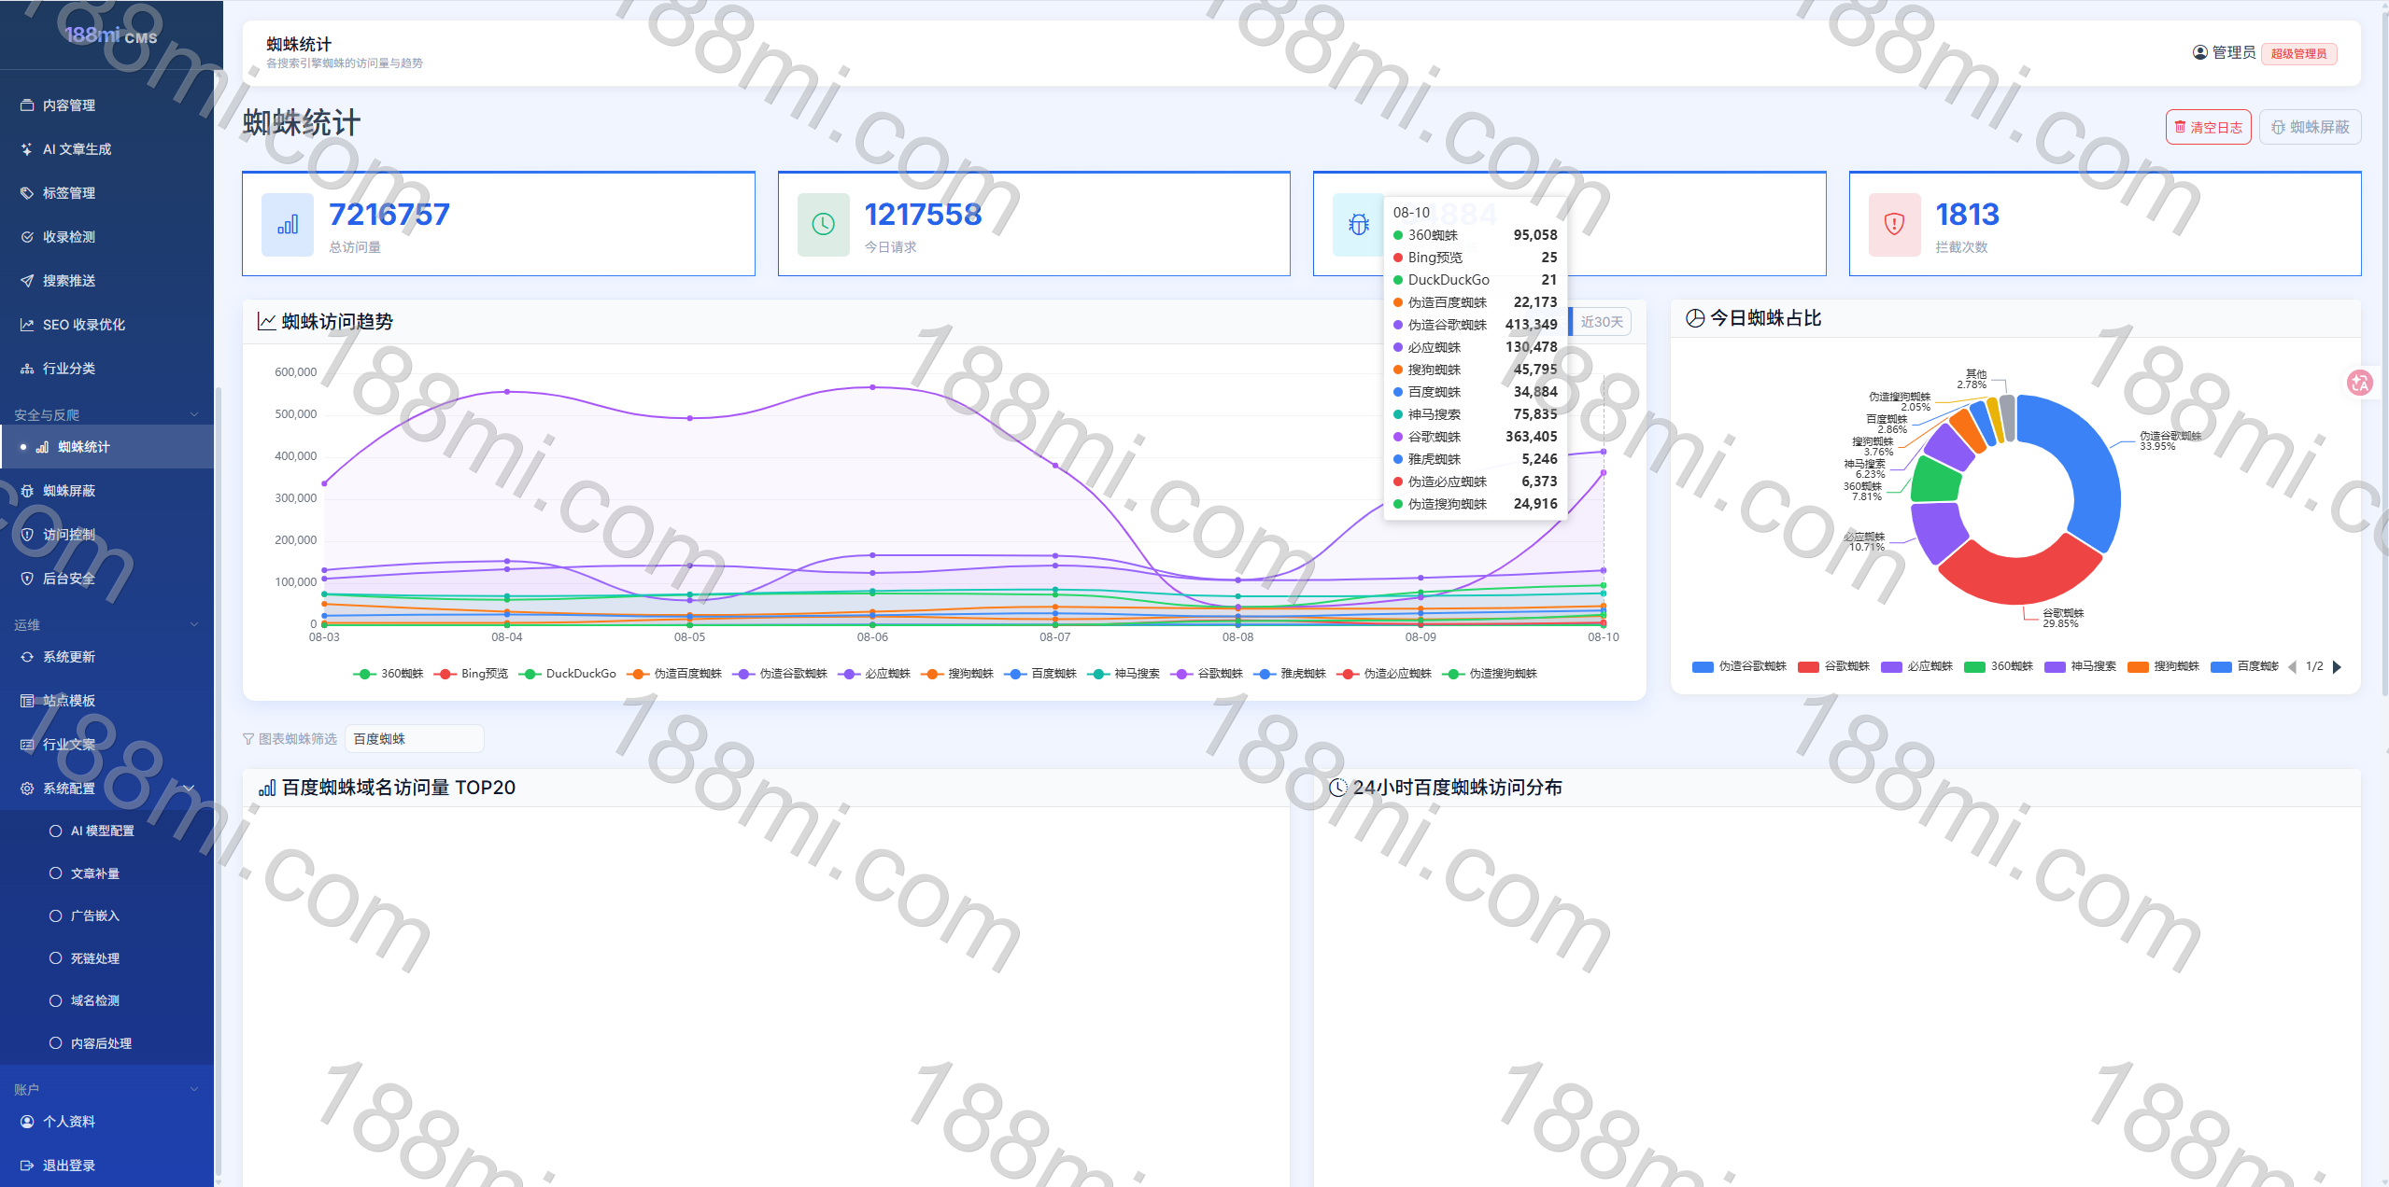The height and width of the screenshot is (1187, 2389).
Task: Click the floating pink translate icon
Action: coord(2360,383)
